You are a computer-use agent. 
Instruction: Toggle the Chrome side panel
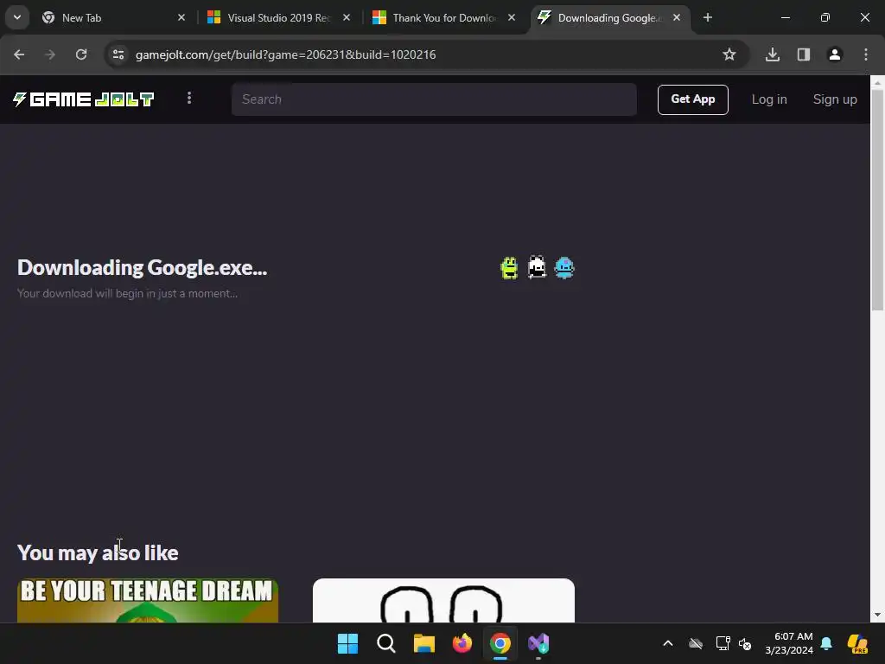804,54
